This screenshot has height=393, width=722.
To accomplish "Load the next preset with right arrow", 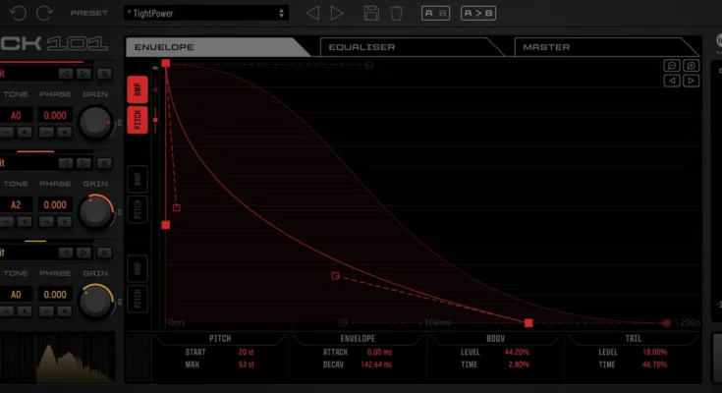I will [337, 13].
